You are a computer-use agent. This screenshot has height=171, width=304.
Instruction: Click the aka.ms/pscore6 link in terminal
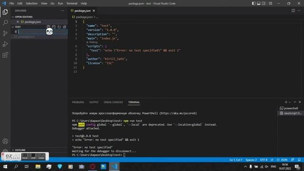pos(178,113)
